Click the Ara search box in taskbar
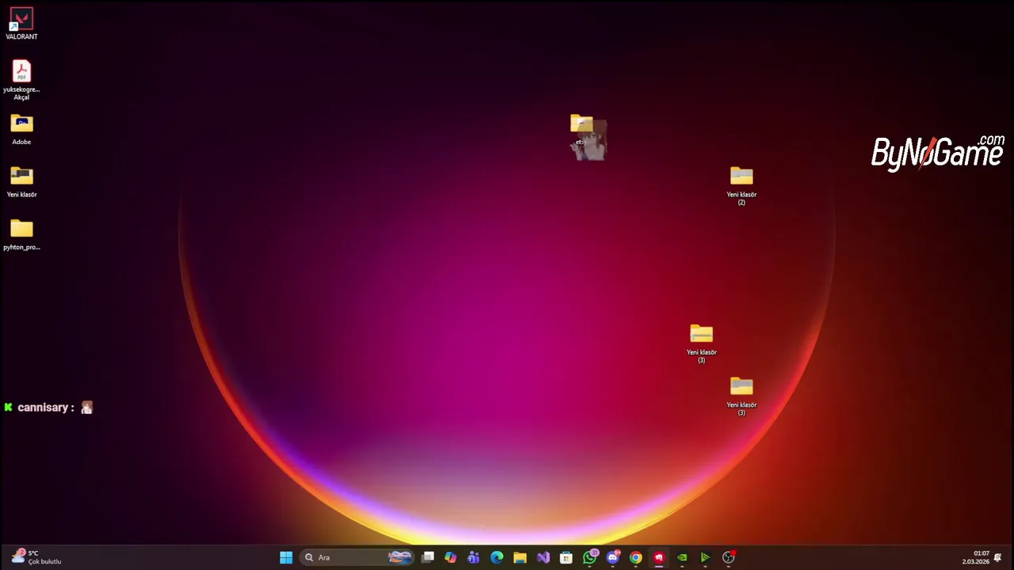1014x570 pixels. 349,557
